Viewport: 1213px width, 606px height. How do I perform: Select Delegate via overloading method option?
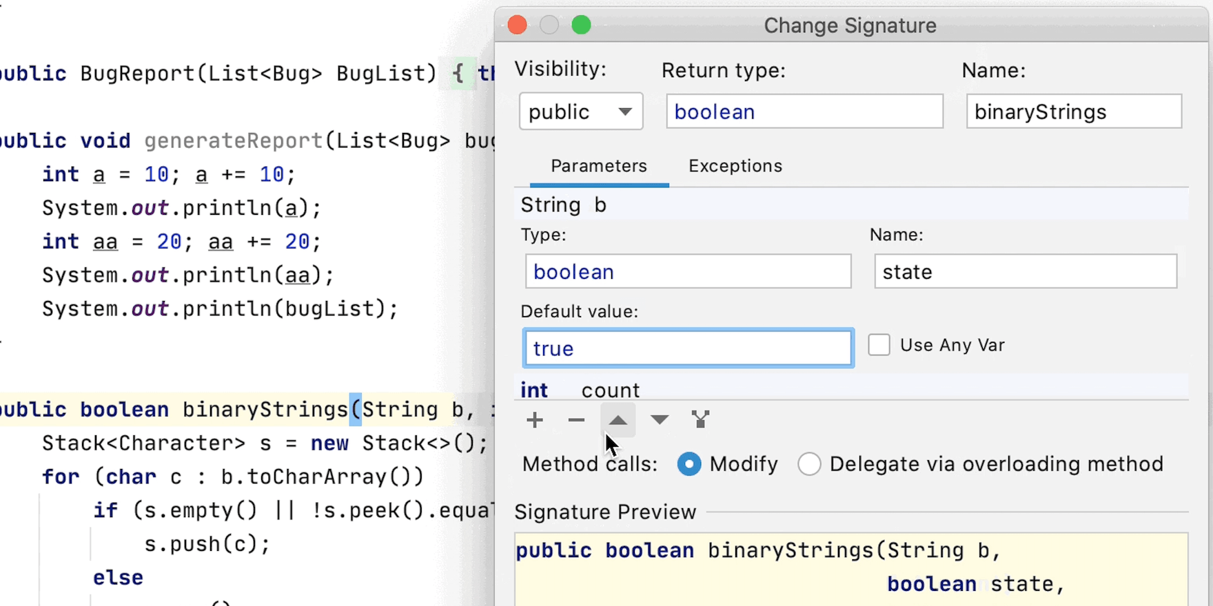pos(810,464)
